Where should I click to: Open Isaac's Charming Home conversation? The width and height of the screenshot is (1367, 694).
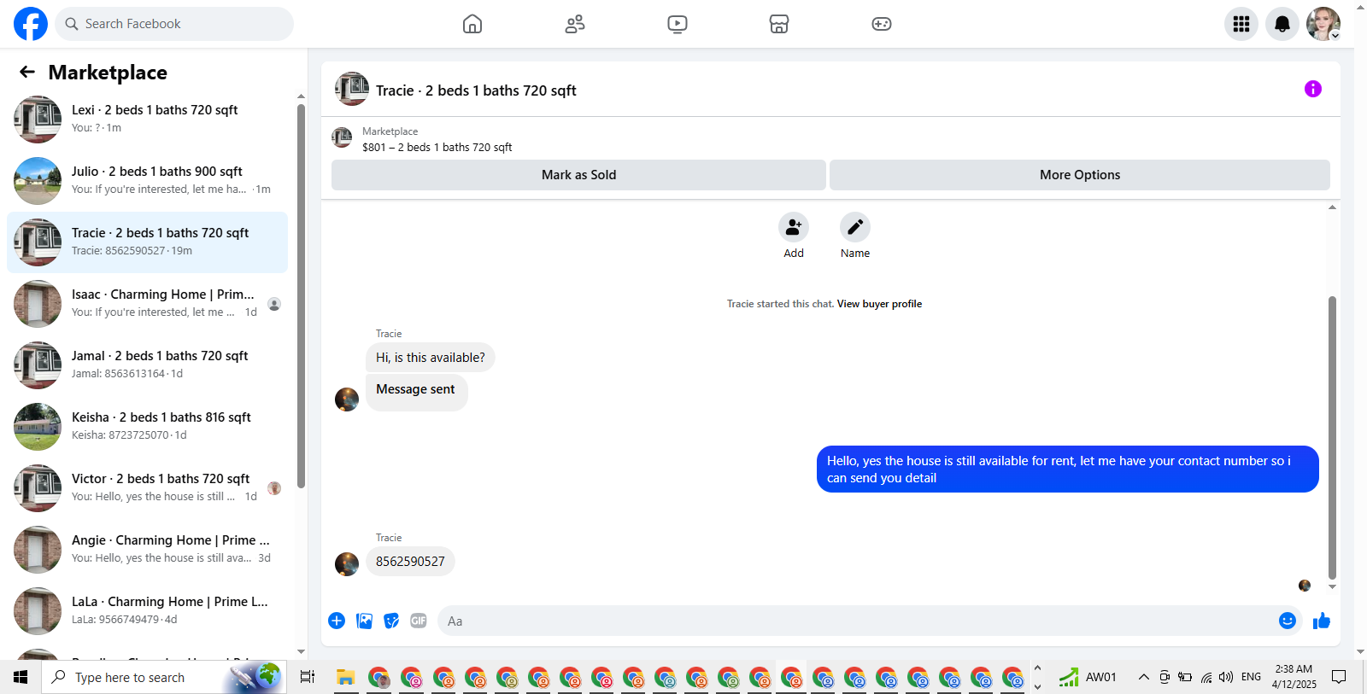(x=148, y=304)
